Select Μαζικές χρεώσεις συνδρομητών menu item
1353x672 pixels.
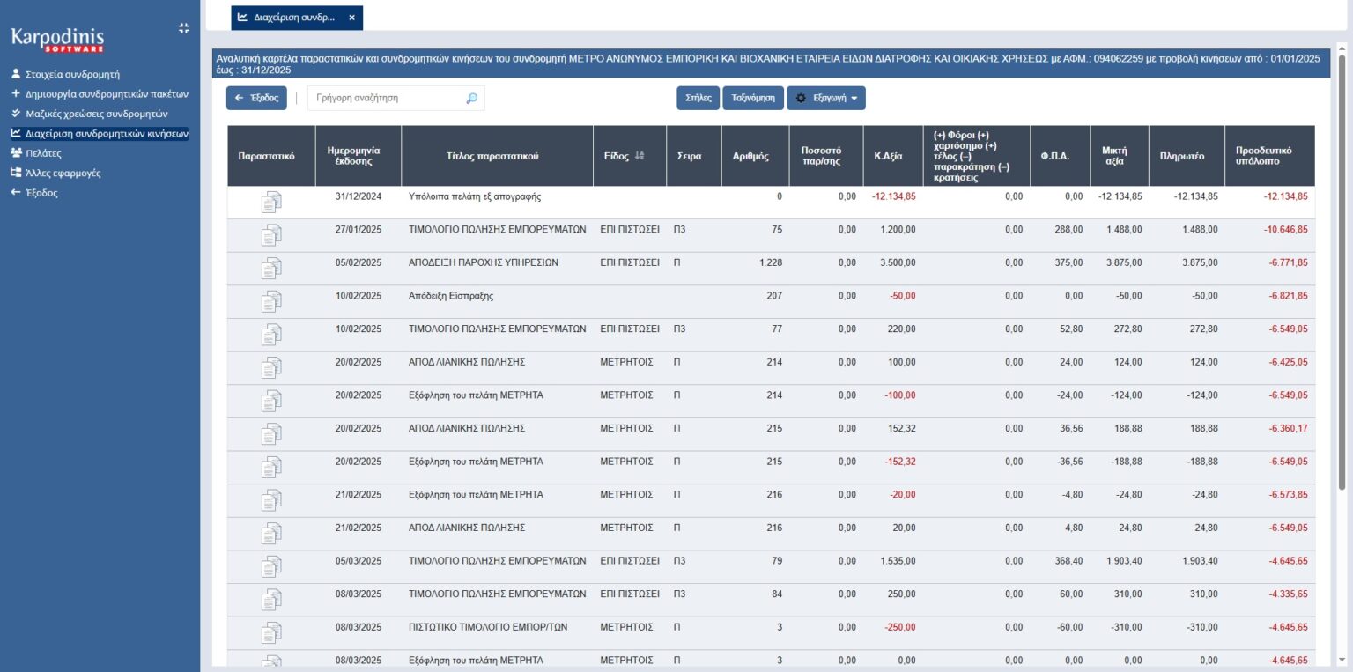coord(96,114)
